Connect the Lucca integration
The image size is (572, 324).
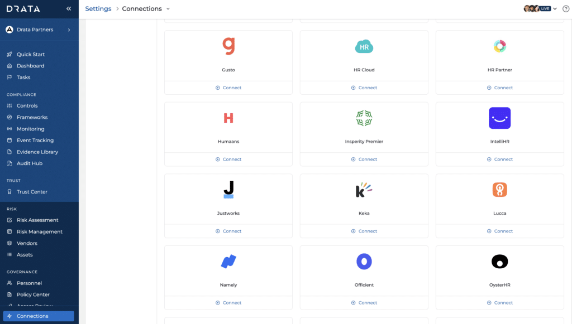click(x=500, y=231)
